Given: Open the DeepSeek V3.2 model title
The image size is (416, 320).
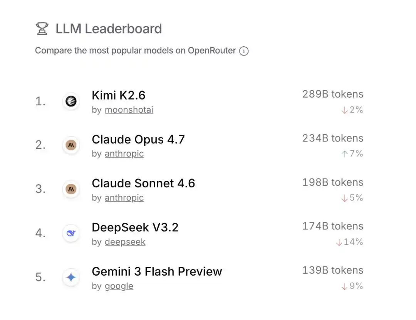Looking at the screenshot, I should point(135,227).
